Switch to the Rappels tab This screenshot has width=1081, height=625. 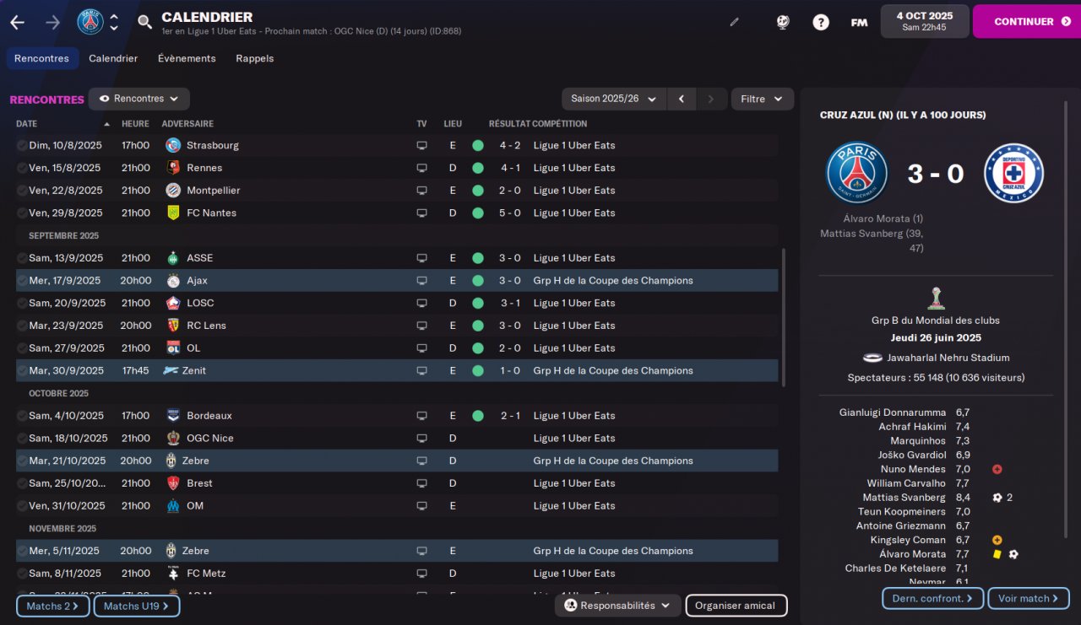[x=255, y=58]
